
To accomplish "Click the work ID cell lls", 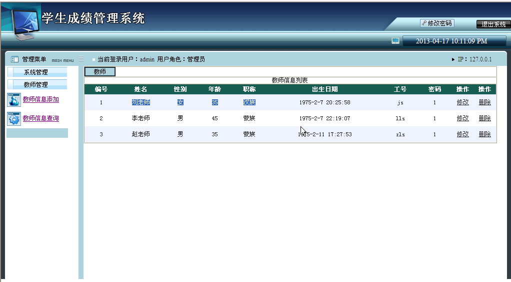I will point(400,118).
